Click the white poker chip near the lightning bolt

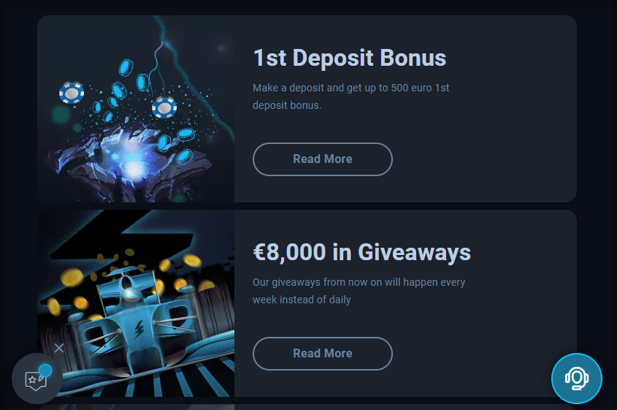click(x=164, y=107)
